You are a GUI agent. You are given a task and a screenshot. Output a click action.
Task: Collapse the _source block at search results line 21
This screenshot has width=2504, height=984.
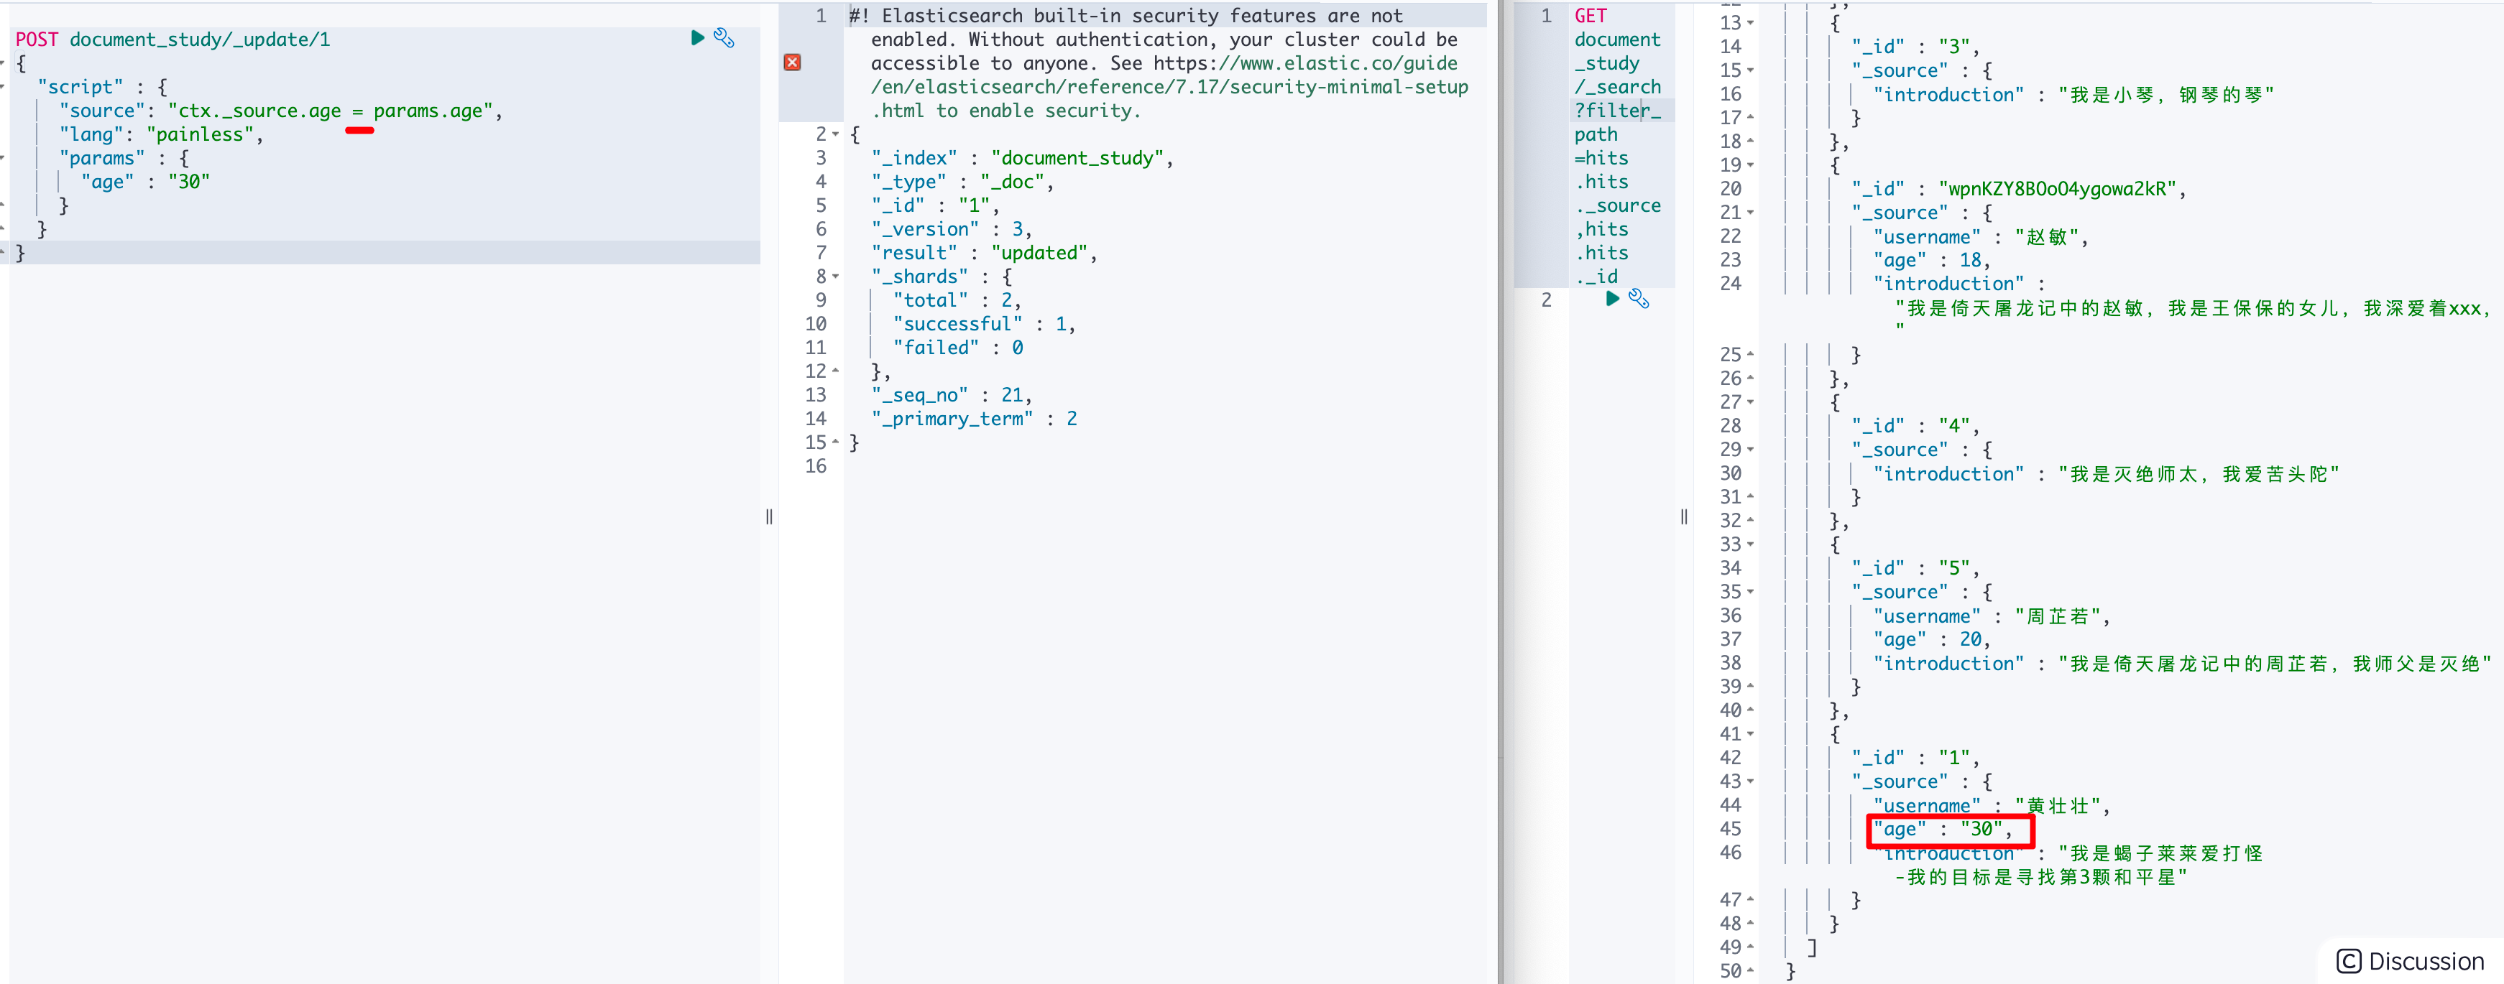(1751, 213)
